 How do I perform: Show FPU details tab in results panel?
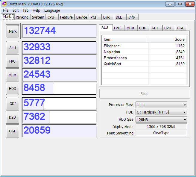(118, 28)
